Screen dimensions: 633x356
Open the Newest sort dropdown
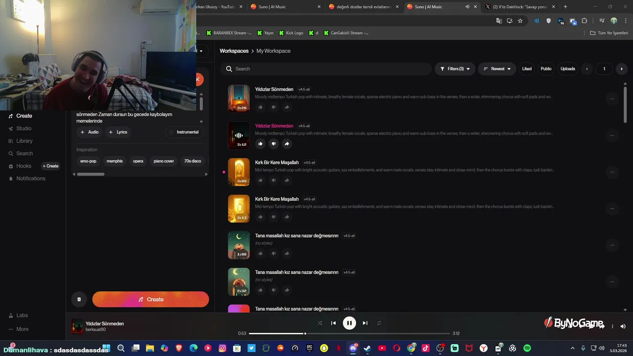point(497,69)
